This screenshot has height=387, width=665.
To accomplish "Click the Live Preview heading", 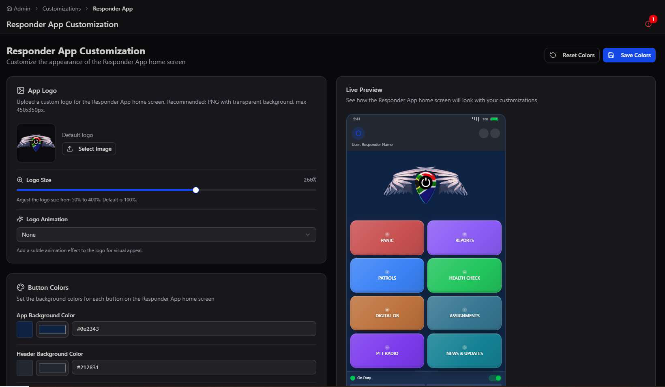I will tap(364, 90).
